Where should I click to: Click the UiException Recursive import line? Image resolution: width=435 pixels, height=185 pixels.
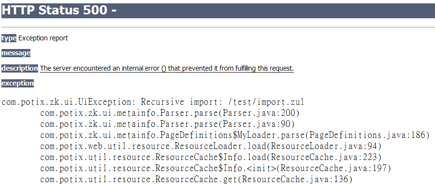(x=153, y=102)
